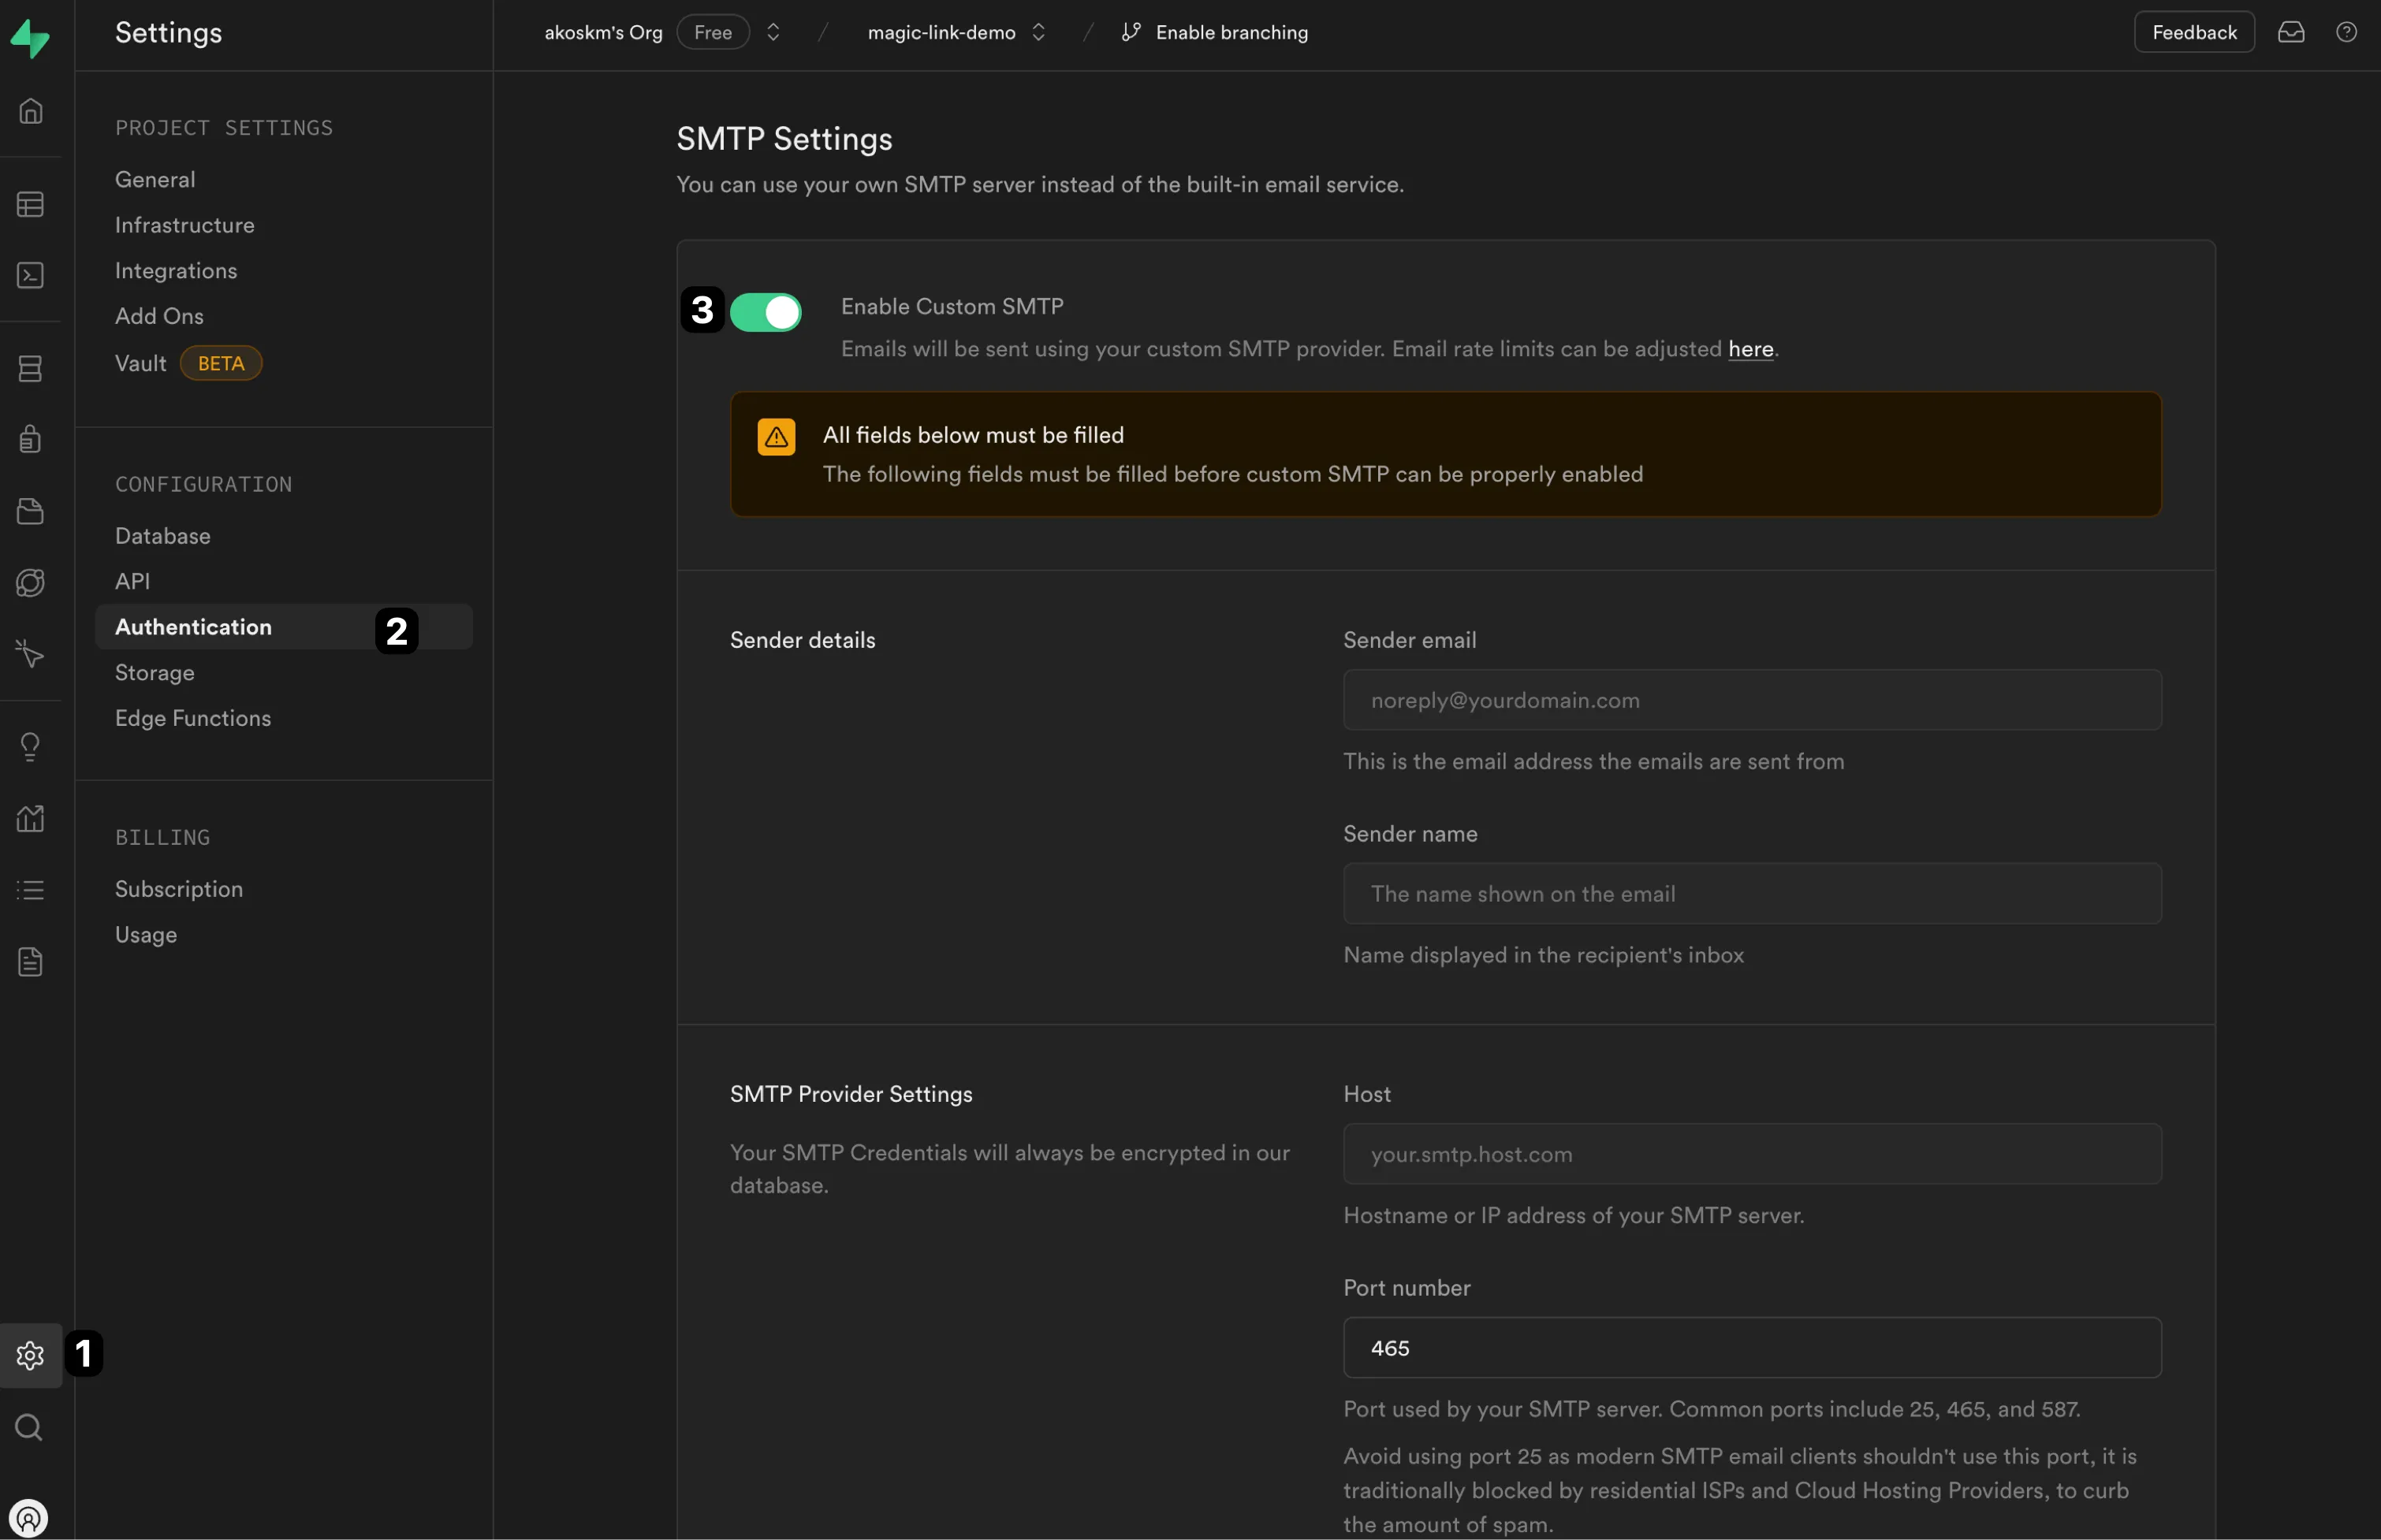The width and height of the screenshot is (2381, 1540).
Task: Open the Realtime cursor icon
Action: [x=31, y=654]
